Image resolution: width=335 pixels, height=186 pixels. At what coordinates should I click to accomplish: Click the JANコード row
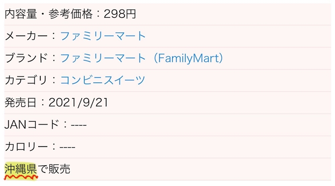pyautogui.click(x=167, y=125)
